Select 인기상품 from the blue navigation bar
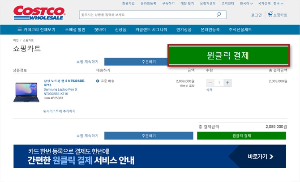Viewport: 300px width, 182px height. [x=184, y=30]
